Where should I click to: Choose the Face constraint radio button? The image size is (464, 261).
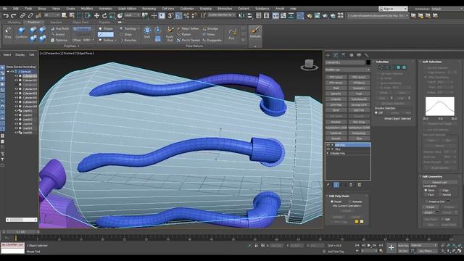(426, 194)
